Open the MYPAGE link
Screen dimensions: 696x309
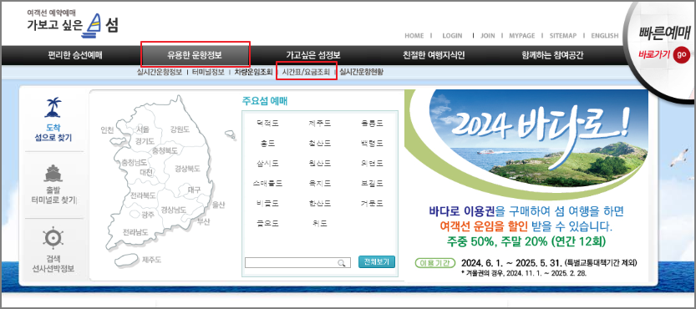point(522,36)
